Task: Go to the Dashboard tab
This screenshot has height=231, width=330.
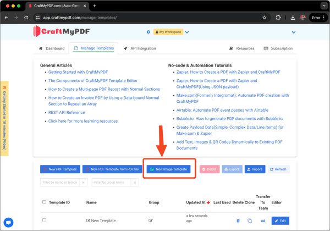Action: point(52,48)
